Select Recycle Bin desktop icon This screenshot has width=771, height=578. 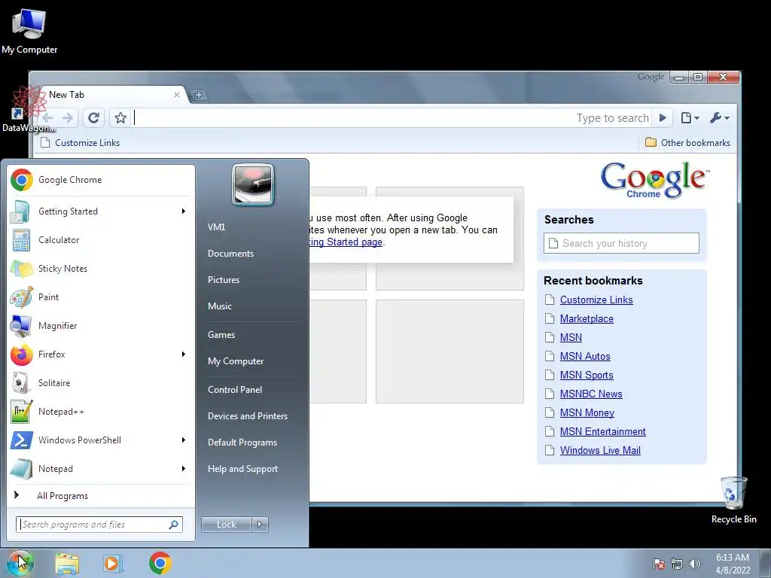(x=733, y=500)
